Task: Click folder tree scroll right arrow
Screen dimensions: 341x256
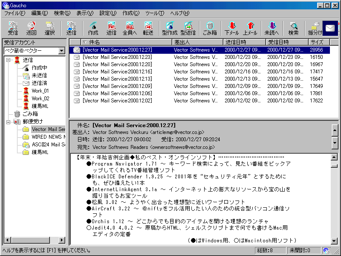Action: point(62,240)
